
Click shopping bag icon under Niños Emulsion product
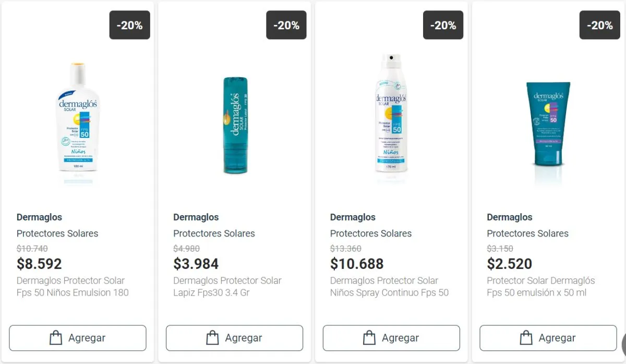tap(56, 338)
